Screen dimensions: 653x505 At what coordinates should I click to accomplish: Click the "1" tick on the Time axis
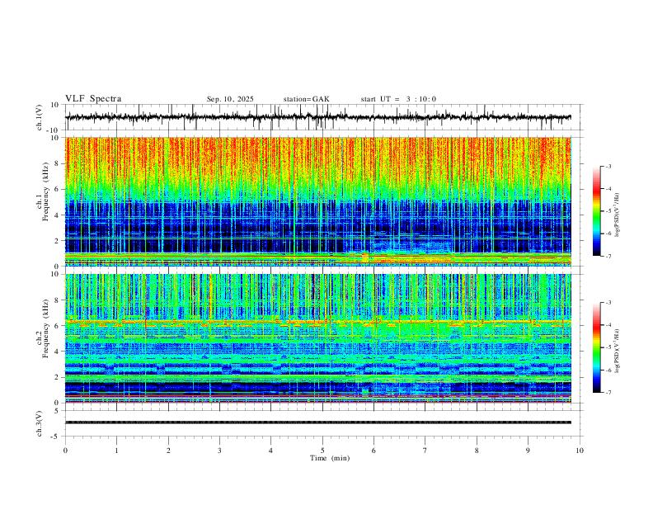point(116,451)
